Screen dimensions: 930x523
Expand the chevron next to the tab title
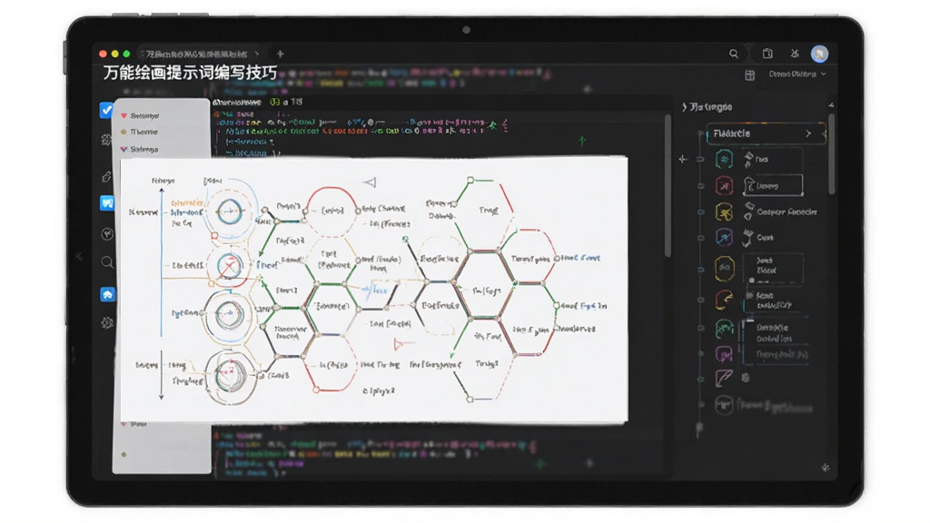257,54
